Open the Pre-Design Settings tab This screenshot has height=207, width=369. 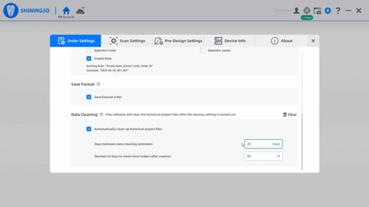pos(179,41)
